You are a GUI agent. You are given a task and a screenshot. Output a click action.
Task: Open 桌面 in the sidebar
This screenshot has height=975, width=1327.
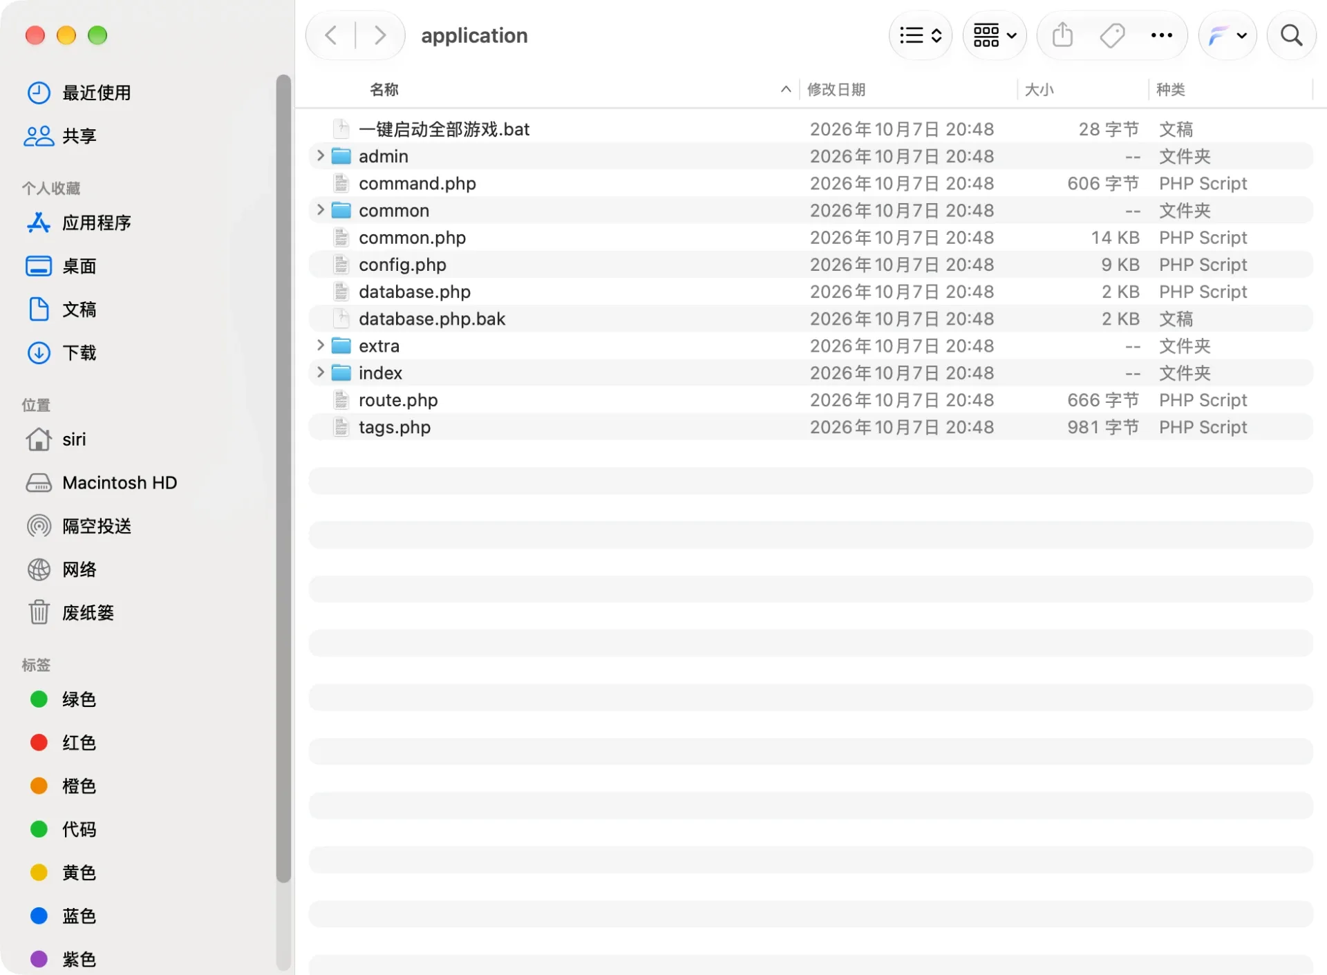[61, 266]
